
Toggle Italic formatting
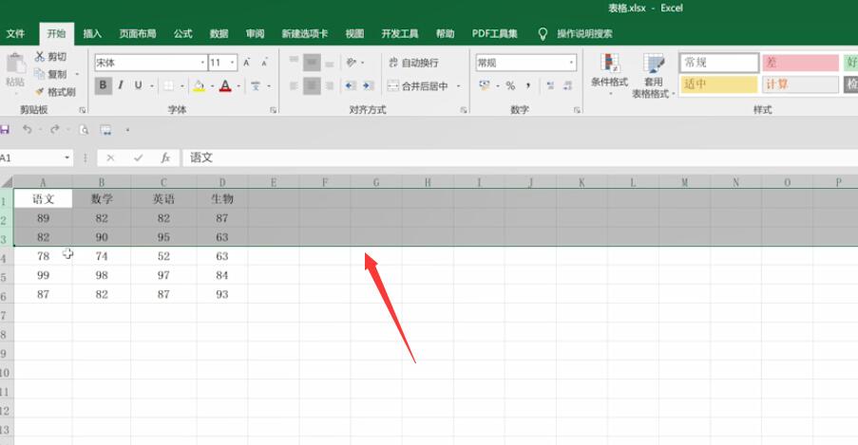coord(121,85)
